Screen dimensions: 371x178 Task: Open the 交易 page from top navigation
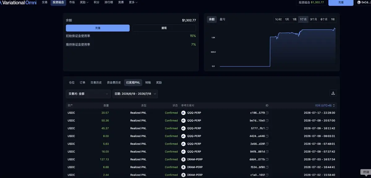tap(45, 2)
